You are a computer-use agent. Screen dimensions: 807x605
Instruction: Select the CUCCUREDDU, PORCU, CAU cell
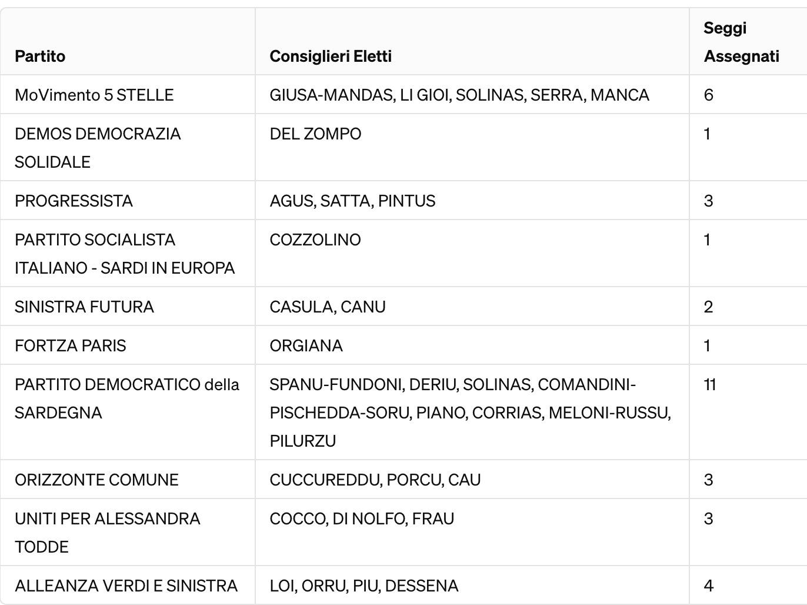click(x=375, y=480)
